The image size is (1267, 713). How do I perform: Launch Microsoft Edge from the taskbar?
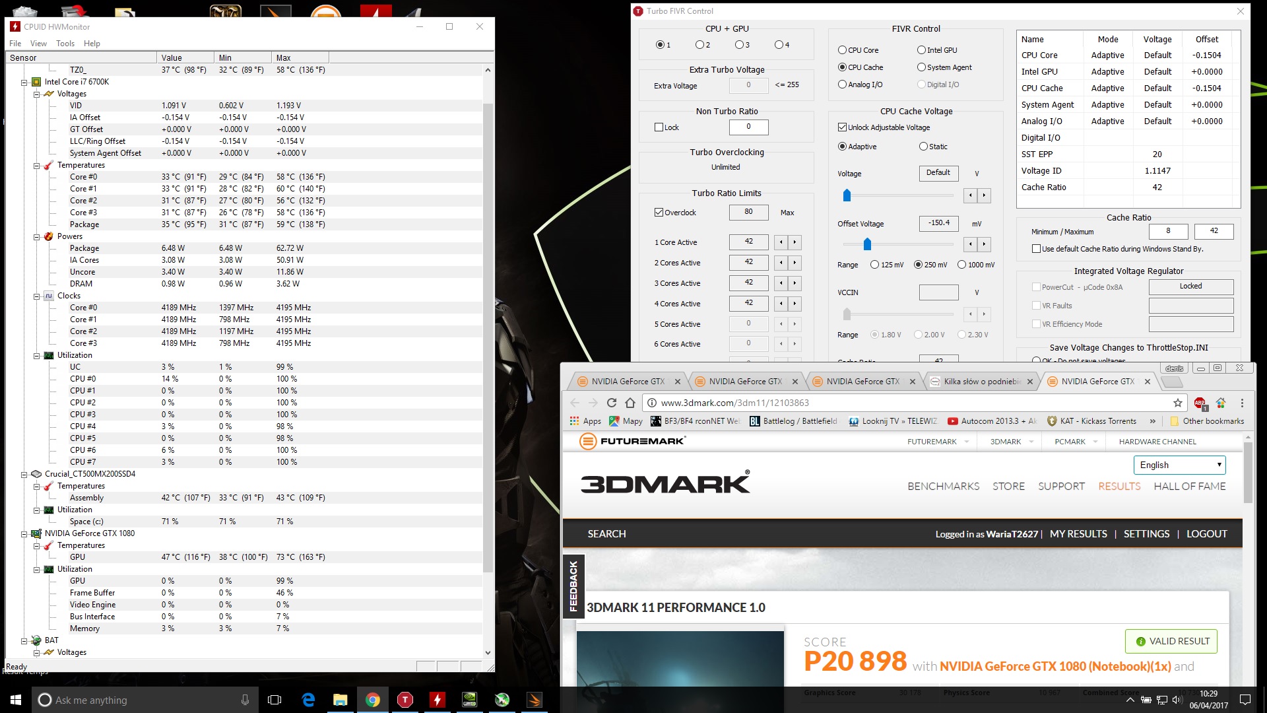tap(308, 700)
